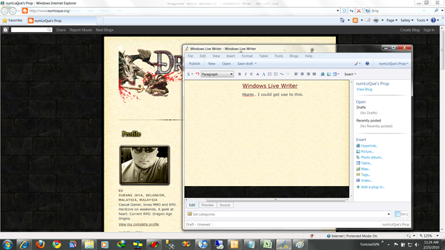Open the Paragraph style dropdown
The width and height of the screenshot is (445, 250).
click(x=217, y=74)
